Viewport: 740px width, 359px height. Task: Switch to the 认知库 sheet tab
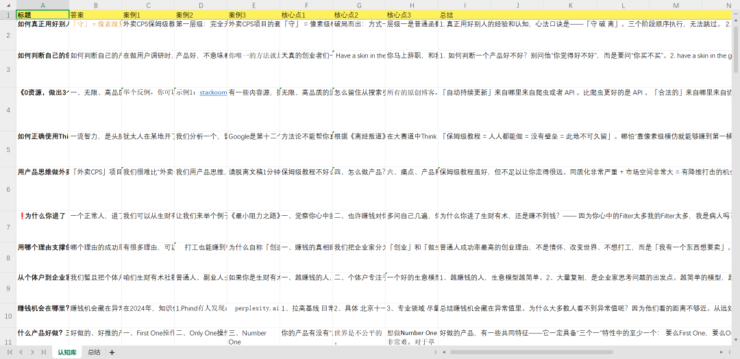click(67, 352)
